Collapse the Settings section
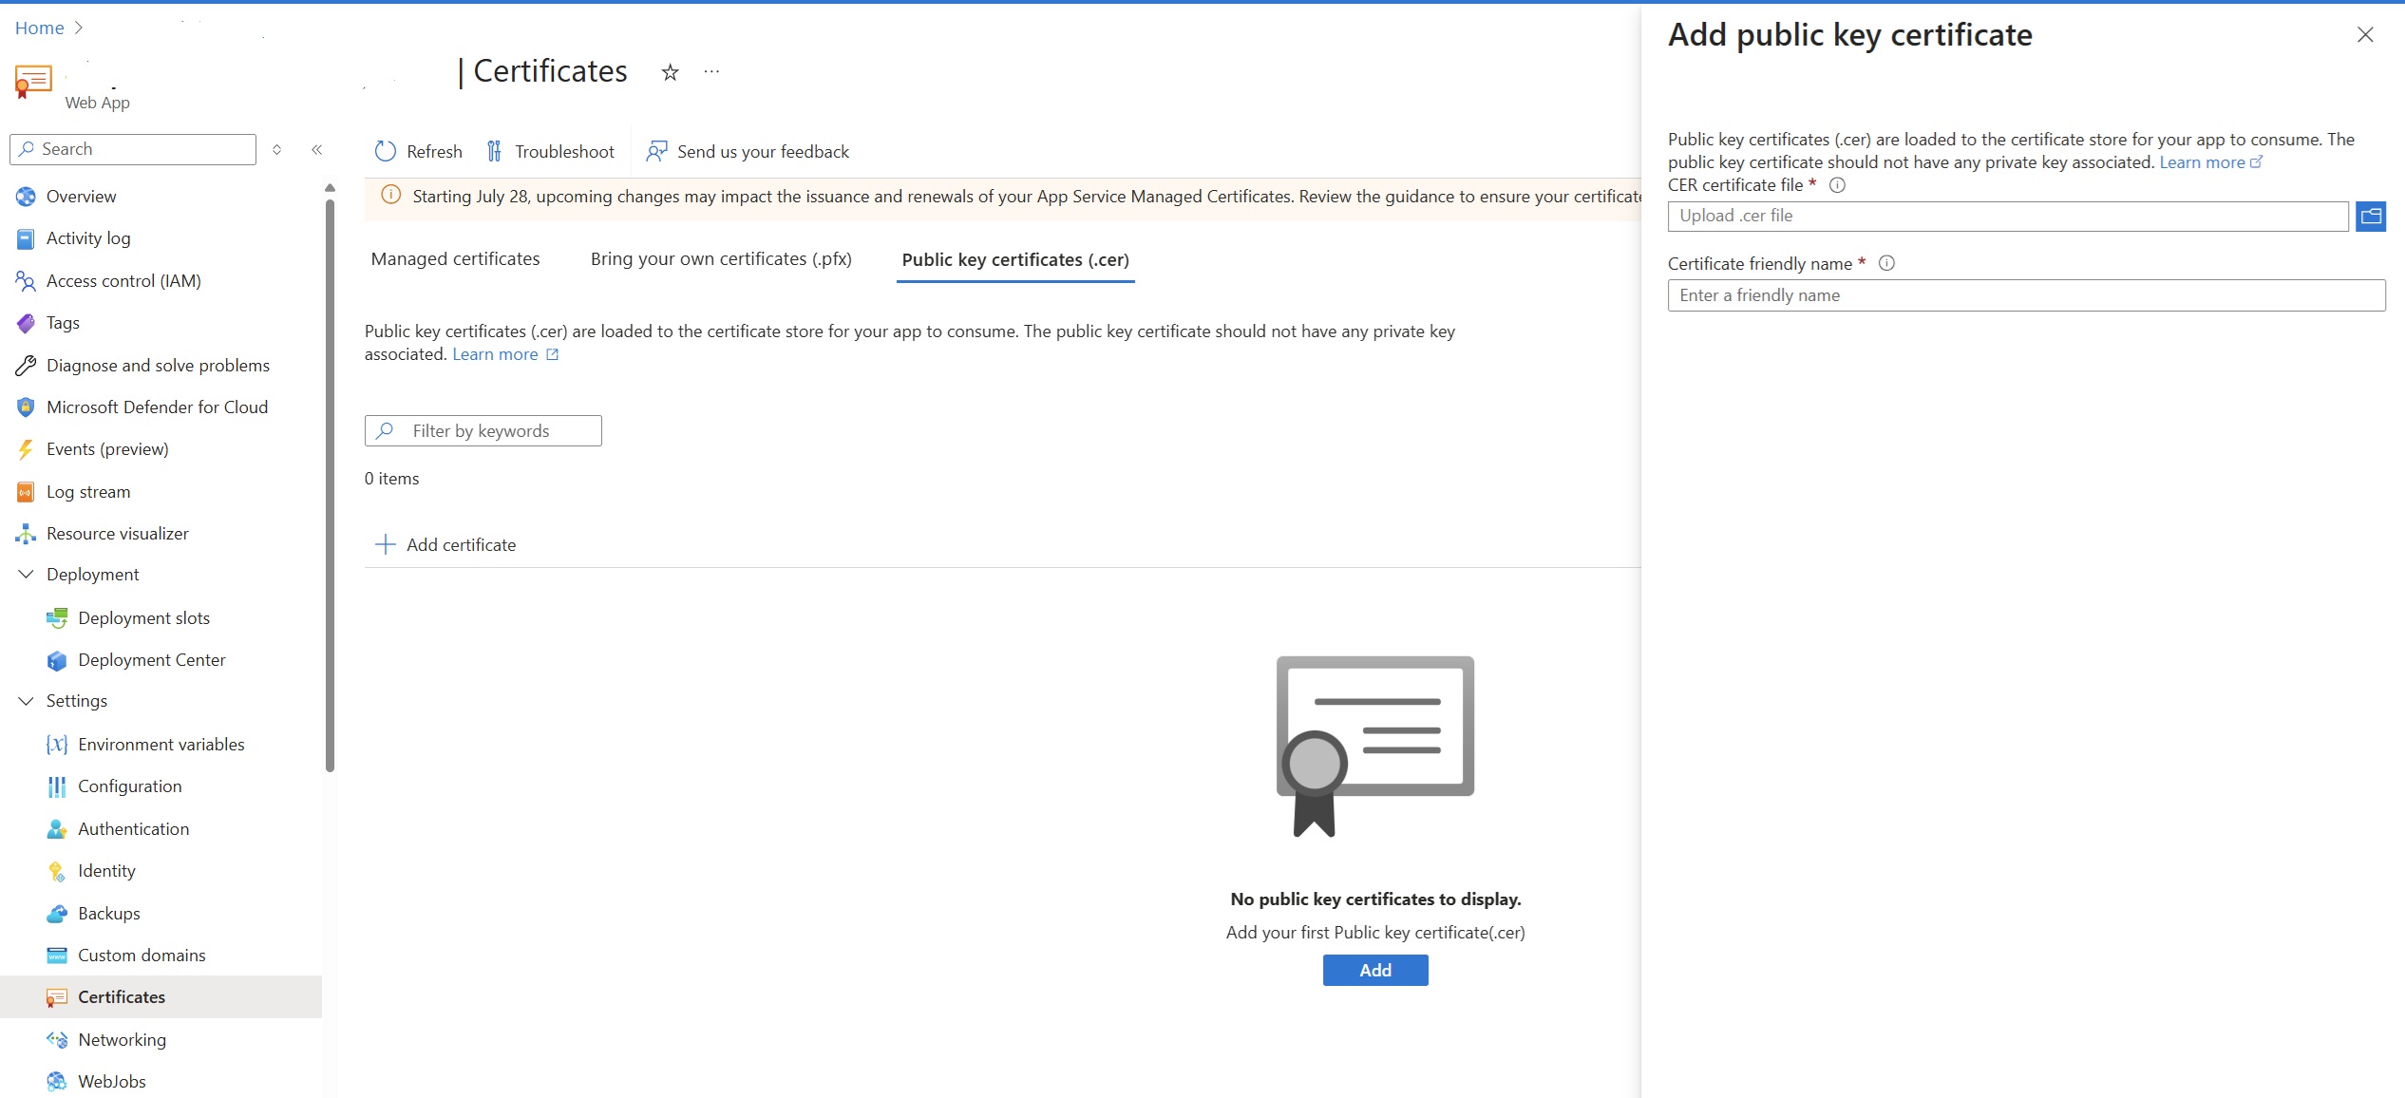The height and width of the screenshot is (1098, 2405). 25,700
